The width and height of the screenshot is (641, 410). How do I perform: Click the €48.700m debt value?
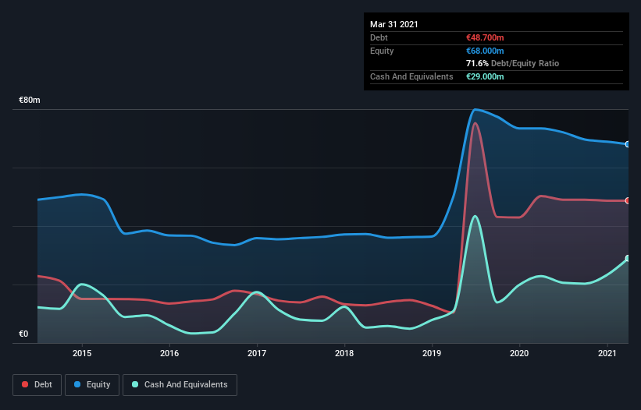[485, 37]
